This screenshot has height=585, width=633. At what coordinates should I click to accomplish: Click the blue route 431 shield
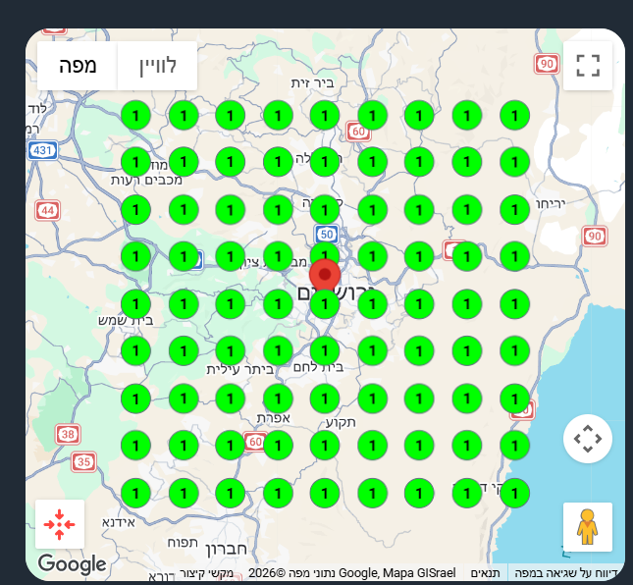point(43,150)
